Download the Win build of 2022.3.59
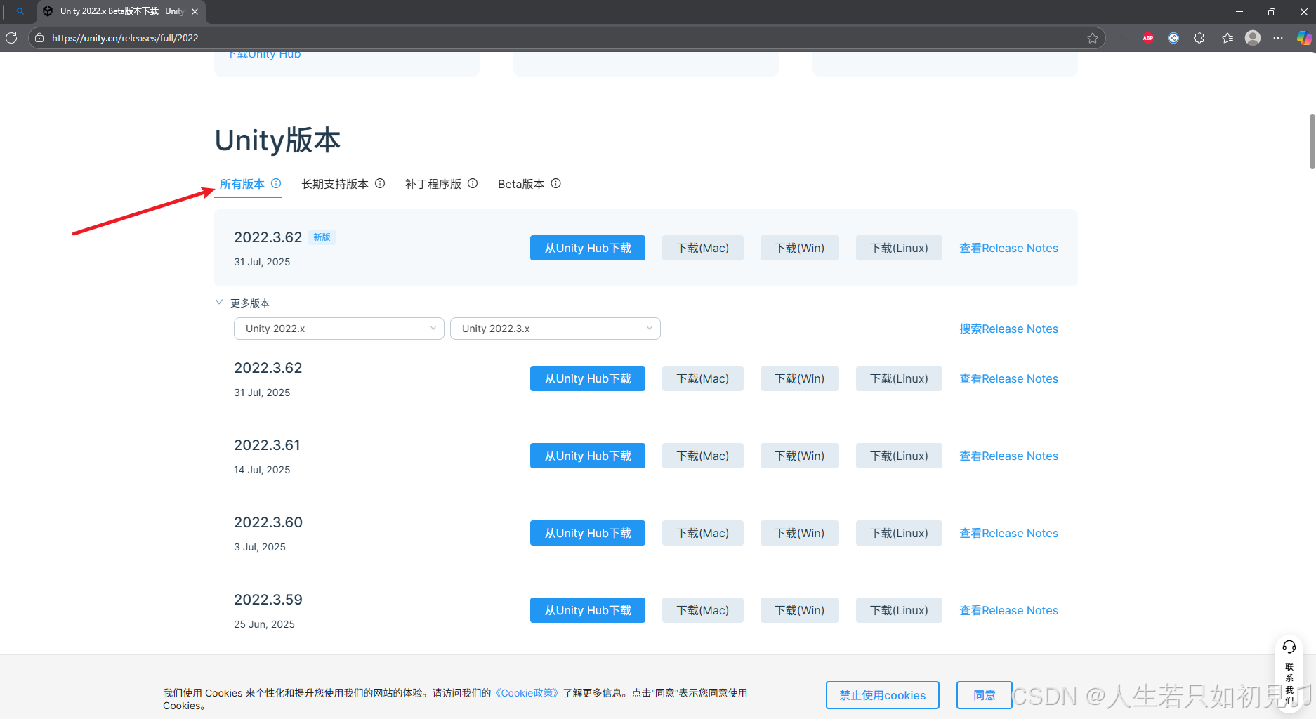Image resolution: width=1316 pixels, height=719 pixels. pos(800,610)
